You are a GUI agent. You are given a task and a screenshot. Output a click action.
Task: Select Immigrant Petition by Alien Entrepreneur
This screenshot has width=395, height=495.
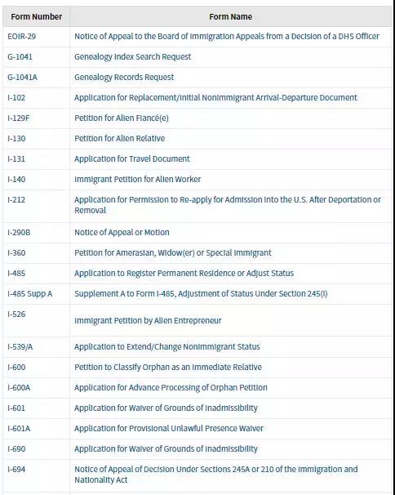[x=148, y=321]
